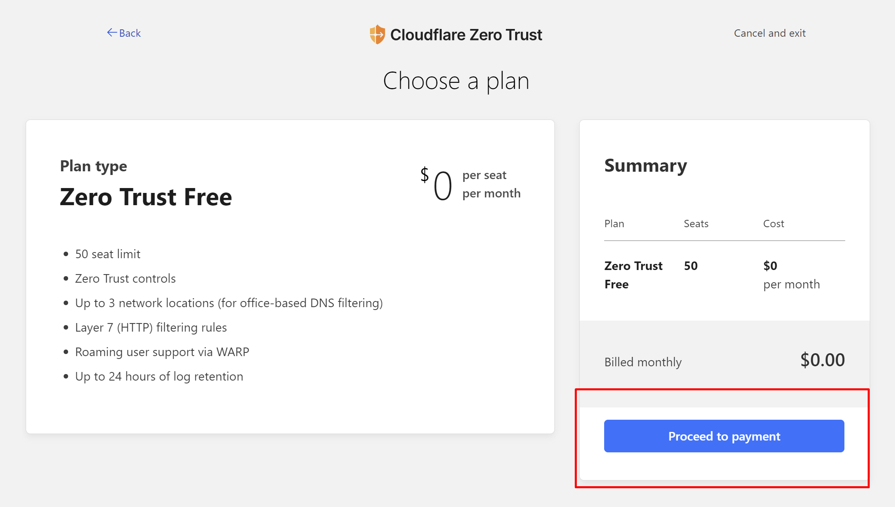Click the Cloudflare shield logo

[377, 34]
